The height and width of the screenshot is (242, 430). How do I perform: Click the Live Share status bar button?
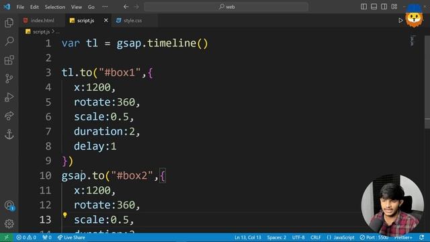71,237
